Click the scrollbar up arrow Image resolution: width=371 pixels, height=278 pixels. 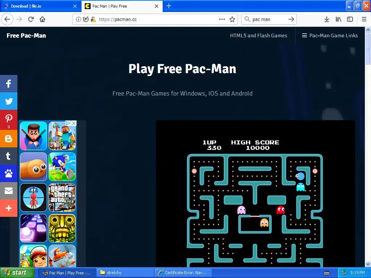click(x=368, y=30)
